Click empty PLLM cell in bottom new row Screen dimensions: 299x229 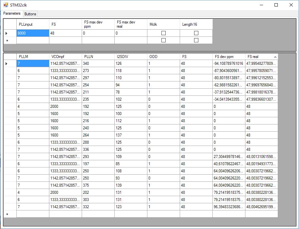coord(33,214)
